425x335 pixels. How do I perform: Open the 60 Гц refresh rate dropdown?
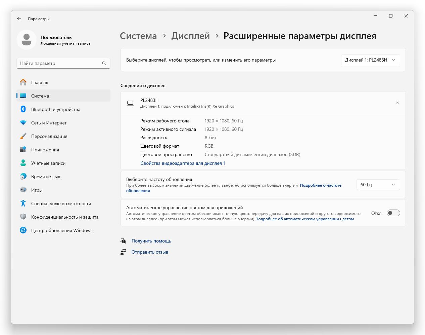coord(378,185)
